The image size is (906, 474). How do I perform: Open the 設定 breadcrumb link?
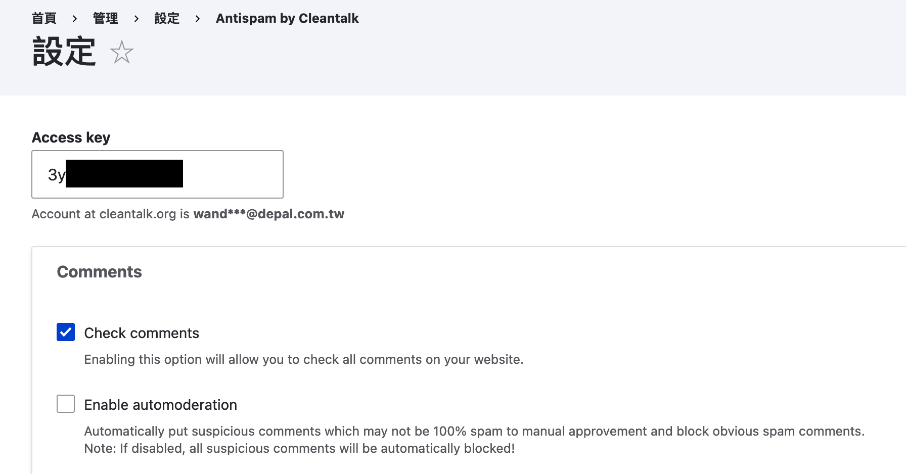pos(167,19)
